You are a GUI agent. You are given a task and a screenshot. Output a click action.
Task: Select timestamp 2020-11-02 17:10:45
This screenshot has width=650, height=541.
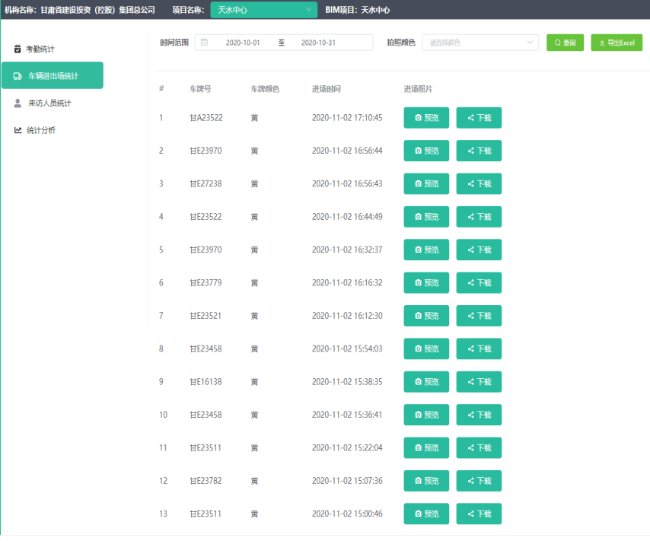click(x=347, y=118)
